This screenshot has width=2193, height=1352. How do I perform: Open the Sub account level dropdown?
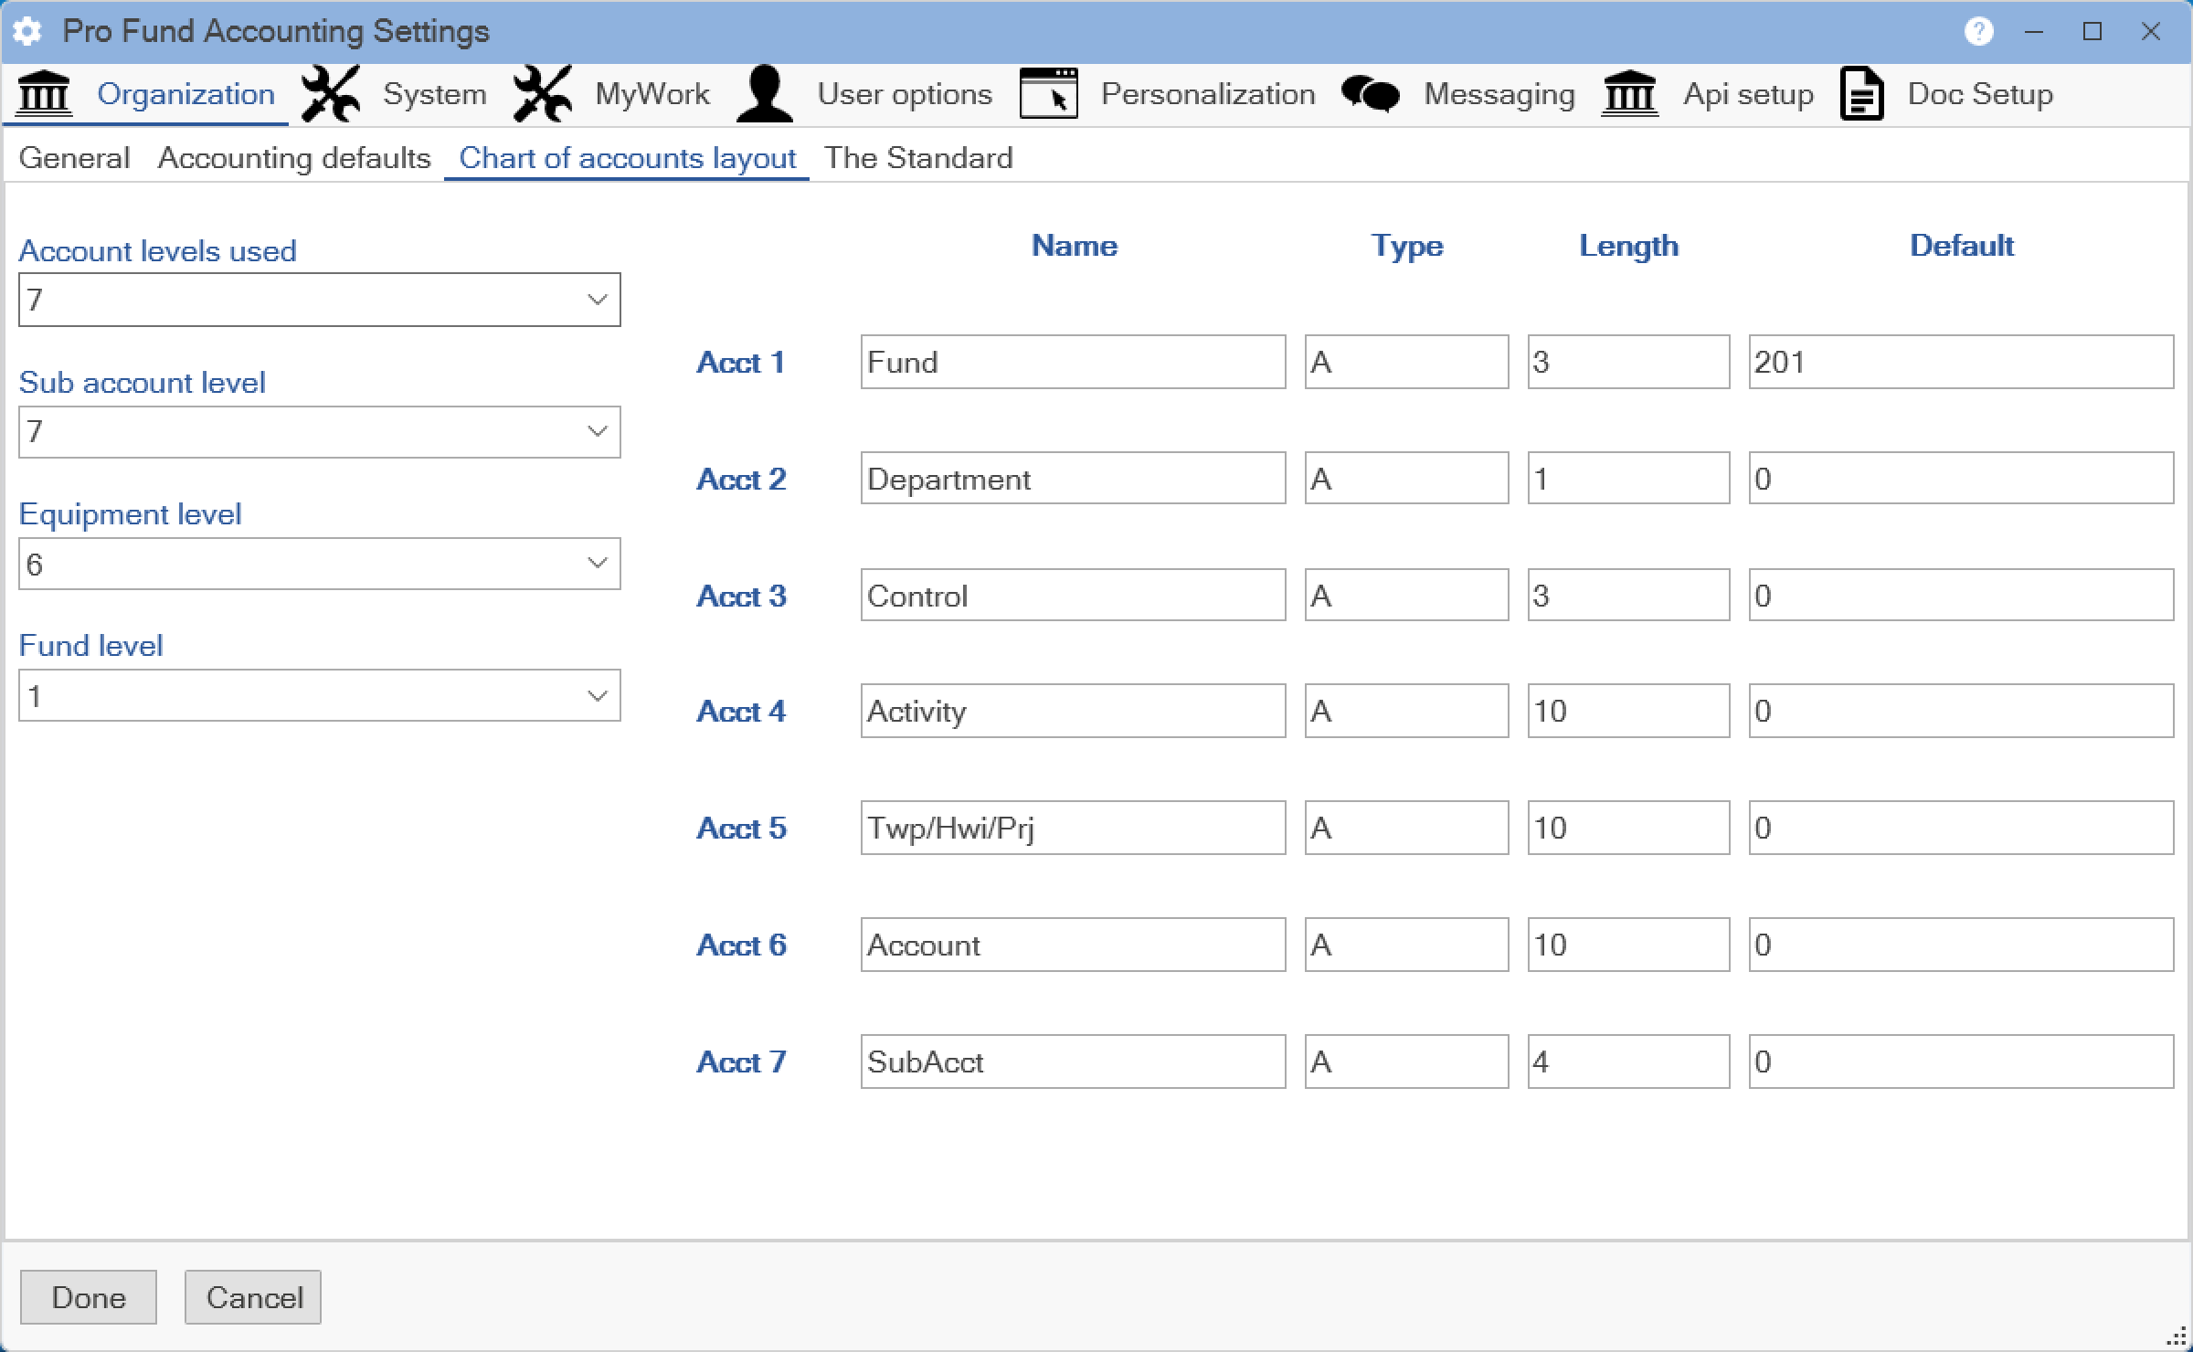(597, 431)
